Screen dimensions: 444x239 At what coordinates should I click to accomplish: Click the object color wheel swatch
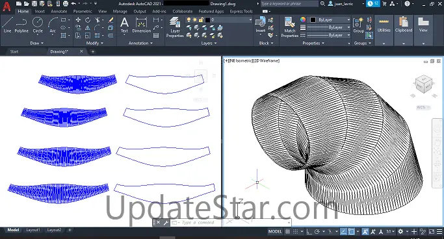coord(303,19)
